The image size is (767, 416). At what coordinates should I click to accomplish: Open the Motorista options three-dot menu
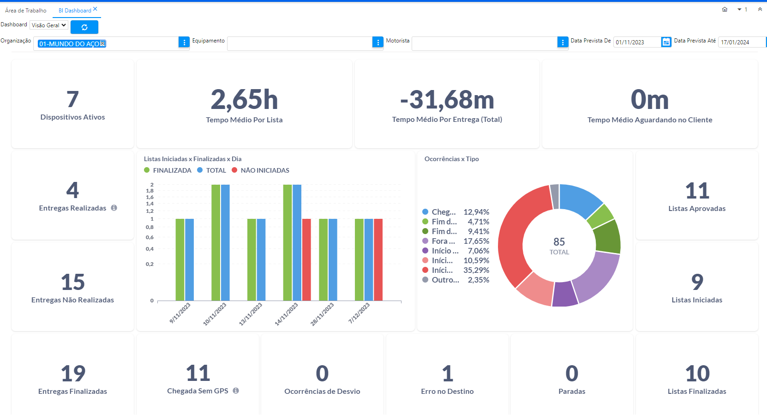point(563,42)
